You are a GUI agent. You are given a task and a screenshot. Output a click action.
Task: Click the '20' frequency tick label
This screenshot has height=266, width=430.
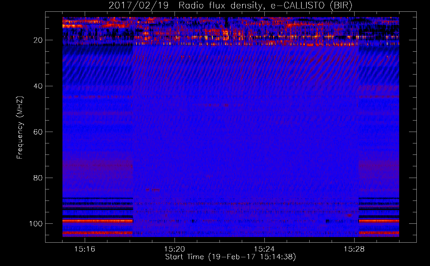click(38, 40)
